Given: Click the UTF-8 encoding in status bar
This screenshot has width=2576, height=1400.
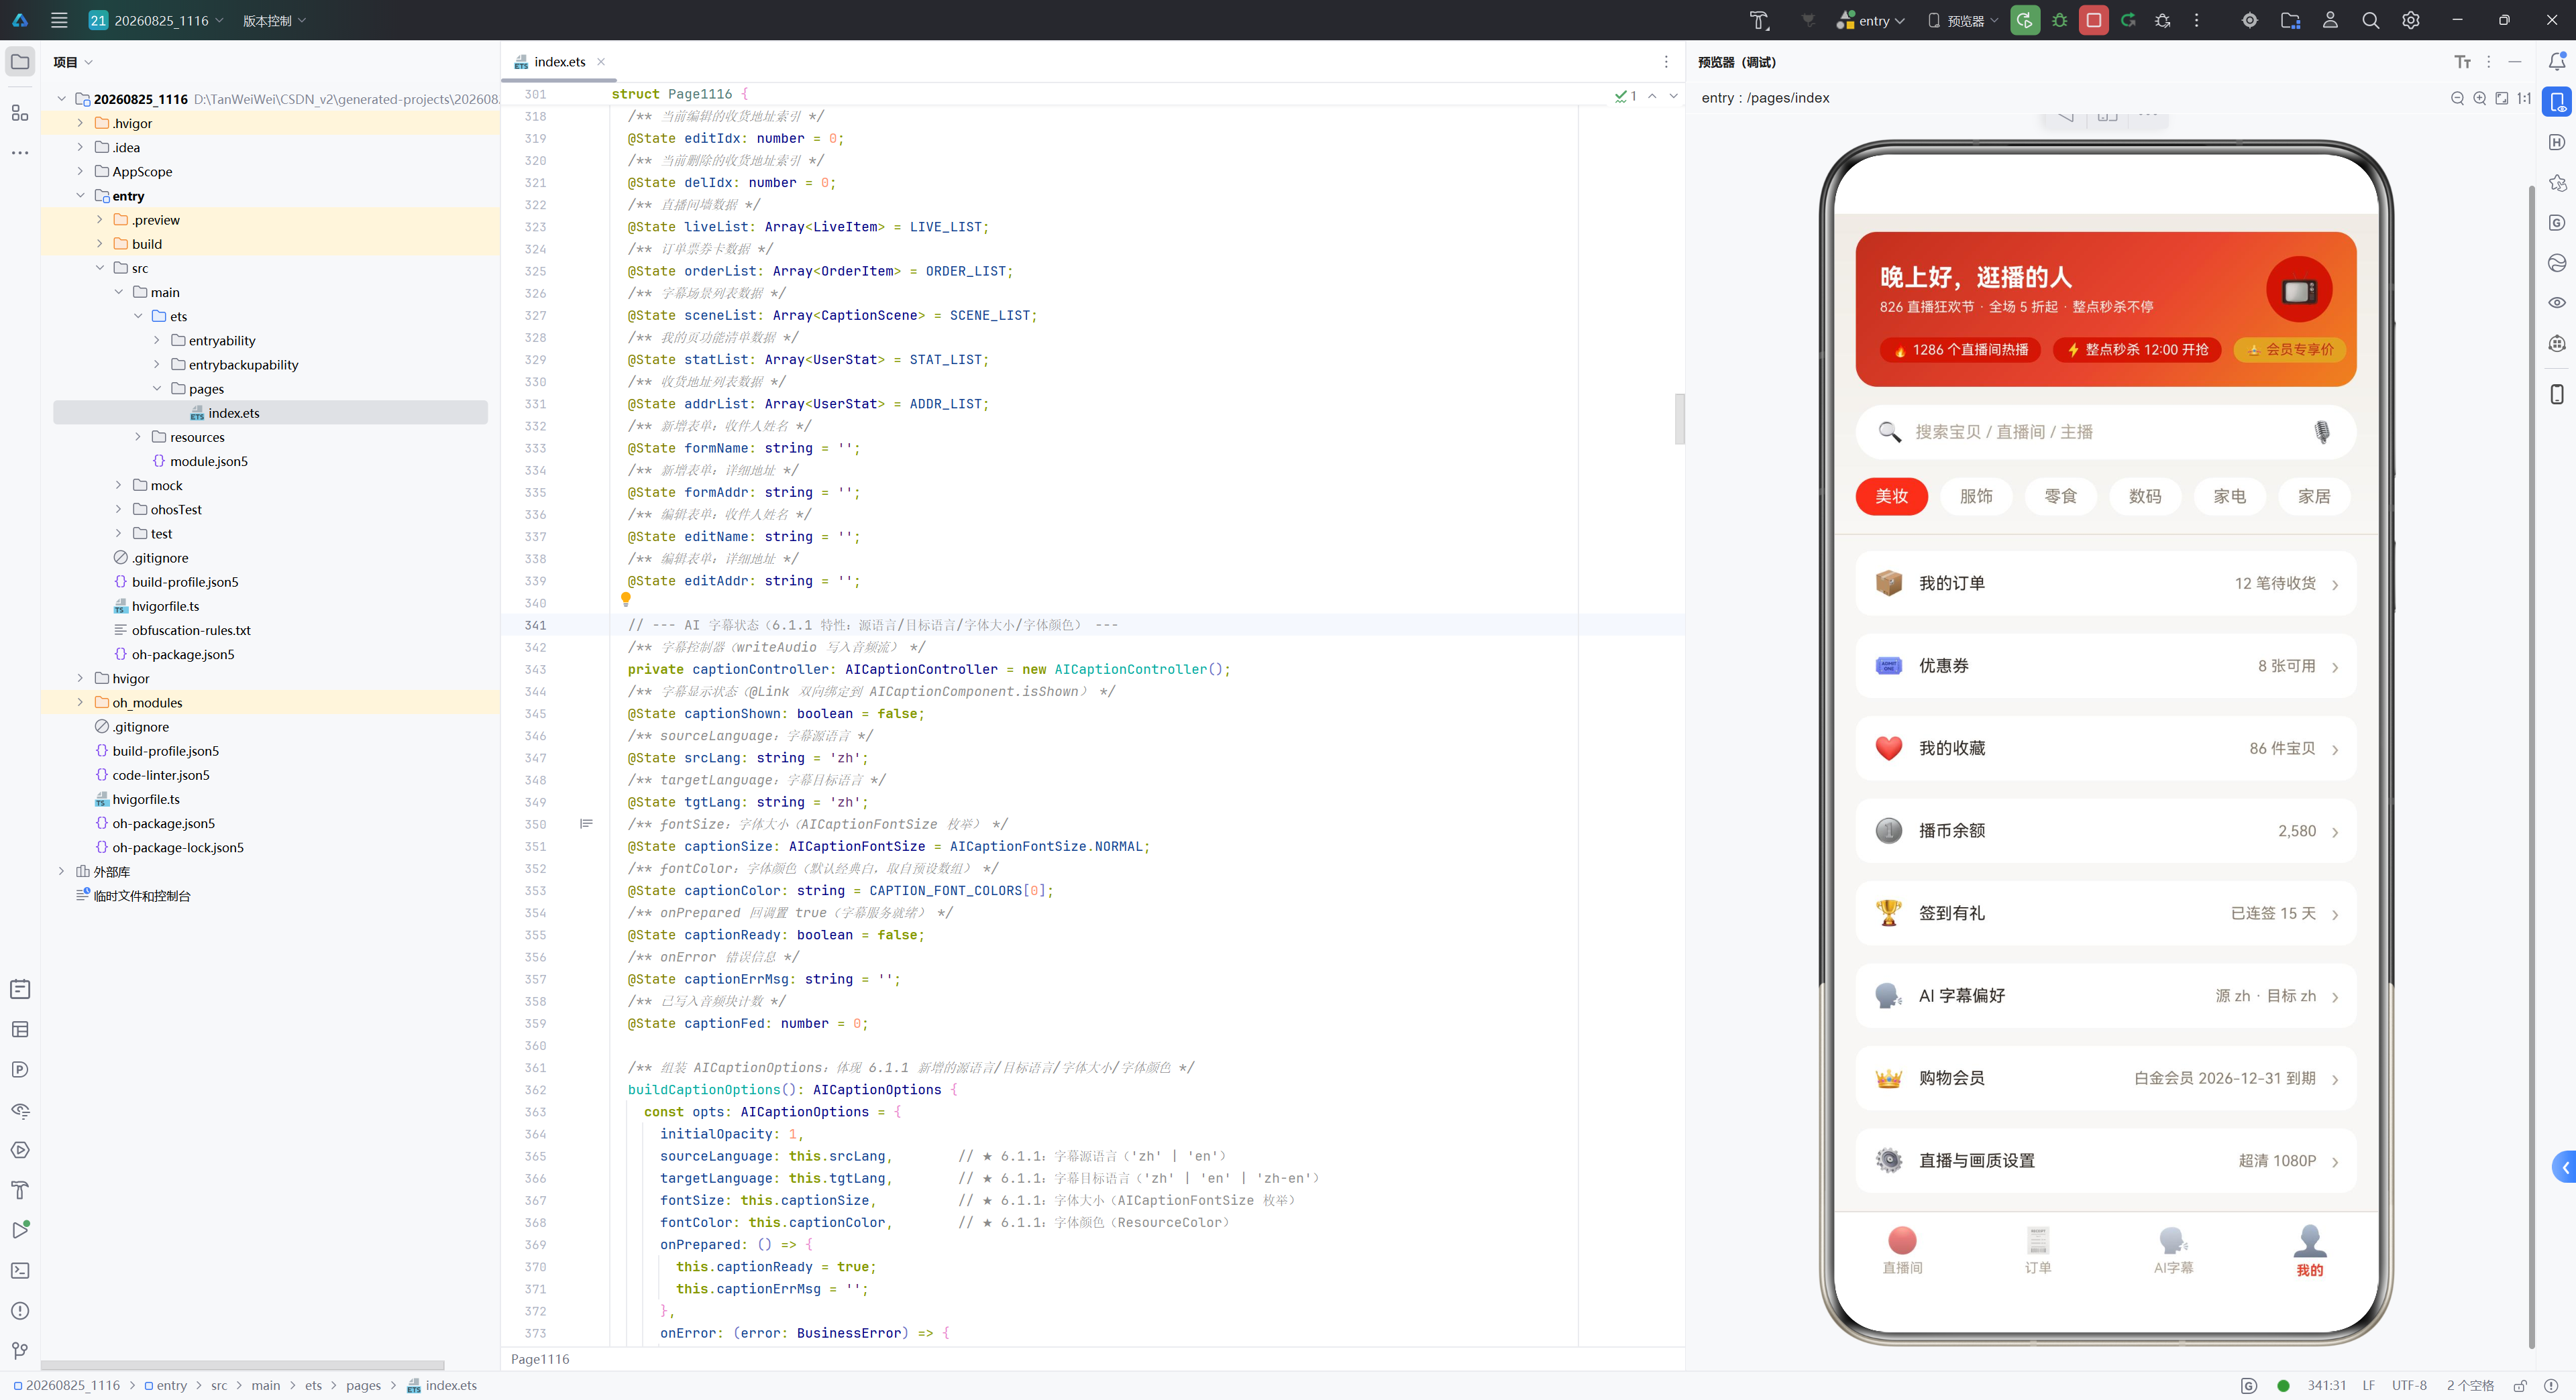Looking at the screenshot, I should 2409,1385.
